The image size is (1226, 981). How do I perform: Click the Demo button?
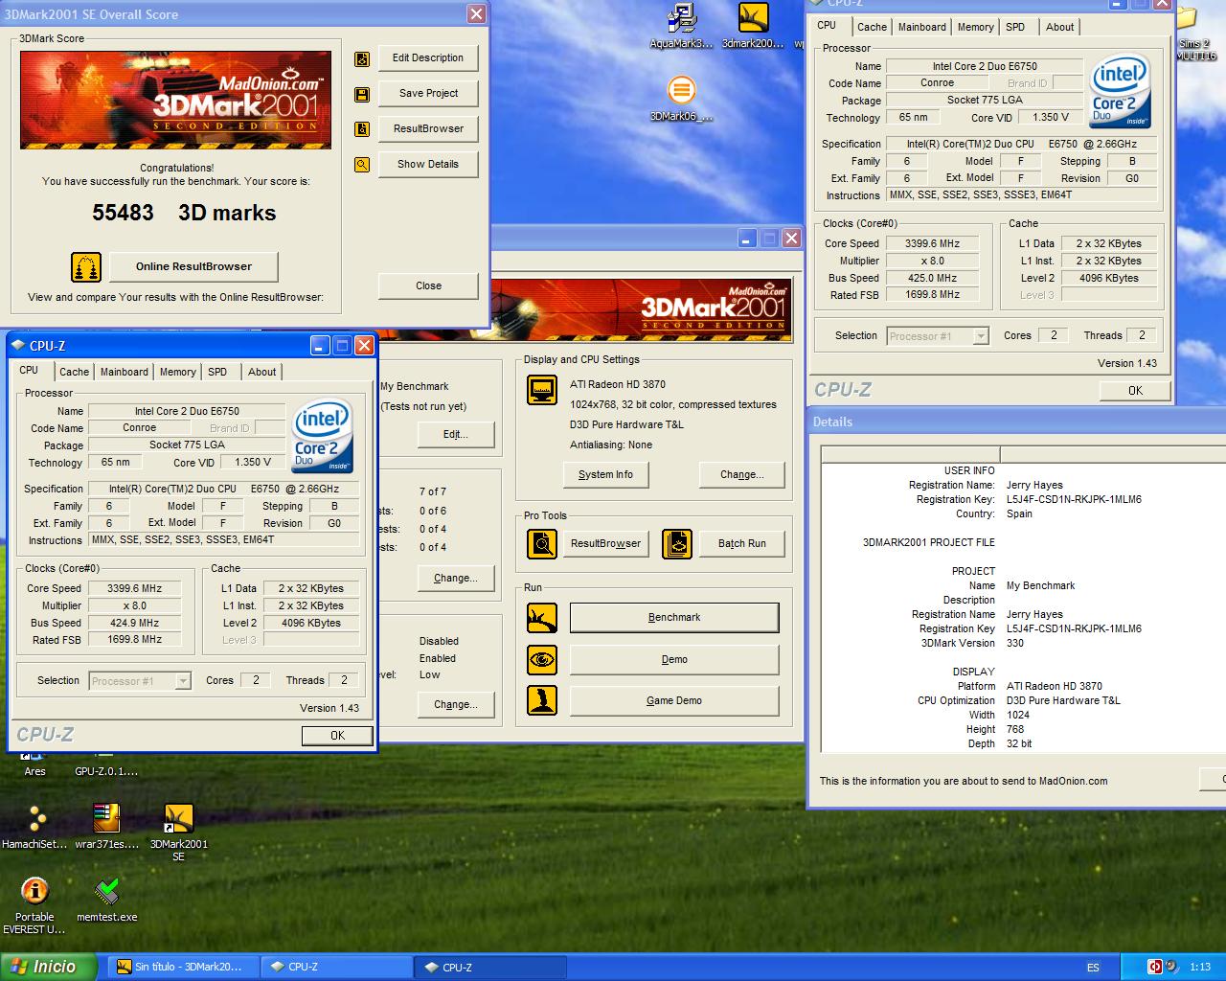click(674, 659)
